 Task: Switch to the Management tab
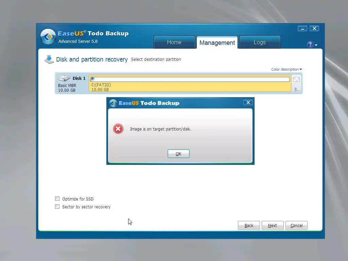click(217, 42)
